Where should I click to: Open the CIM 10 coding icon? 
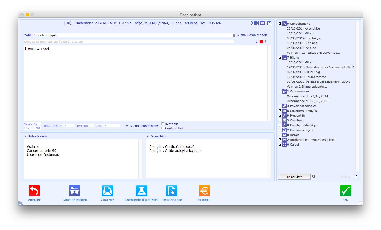pos(255,23)
